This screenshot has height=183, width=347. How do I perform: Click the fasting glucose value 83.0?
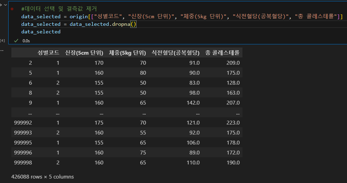tap(194, 83)
